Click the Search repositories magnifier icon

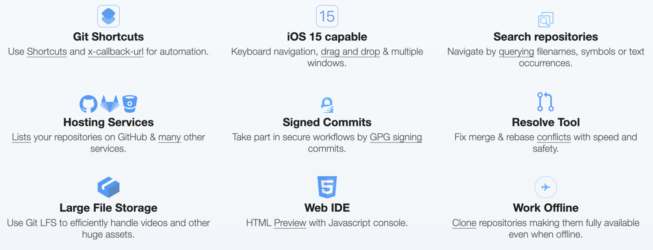pyautogui.click(x=546, y=20)
